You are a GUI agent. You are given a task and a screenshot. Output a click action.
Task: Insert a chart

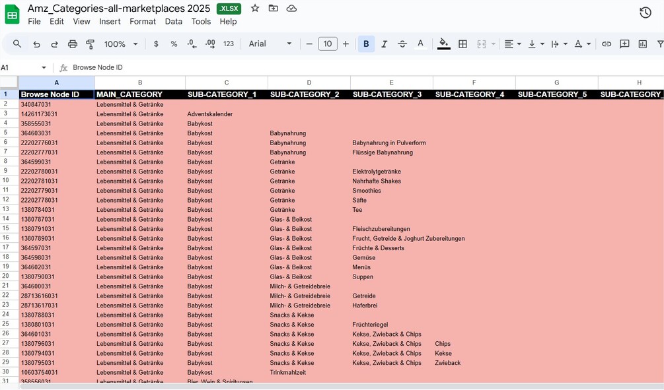(x=642, y=44)
